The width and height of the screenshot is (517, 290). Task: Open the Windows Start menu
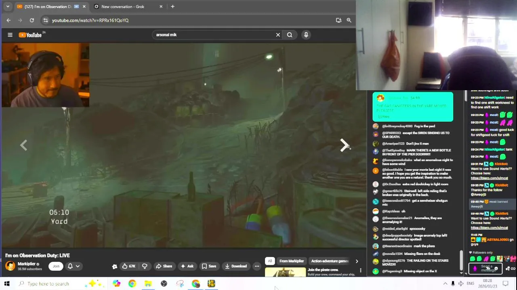pyautogui.click(x=7, y=284)
